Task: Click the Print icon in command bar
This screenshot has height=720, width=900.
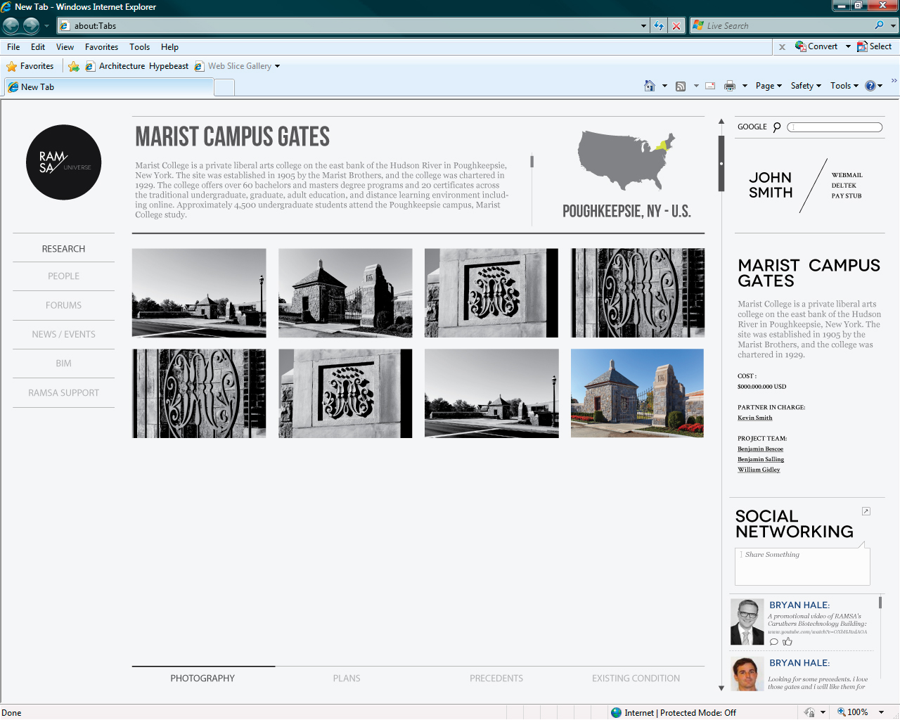Action: 730,86
